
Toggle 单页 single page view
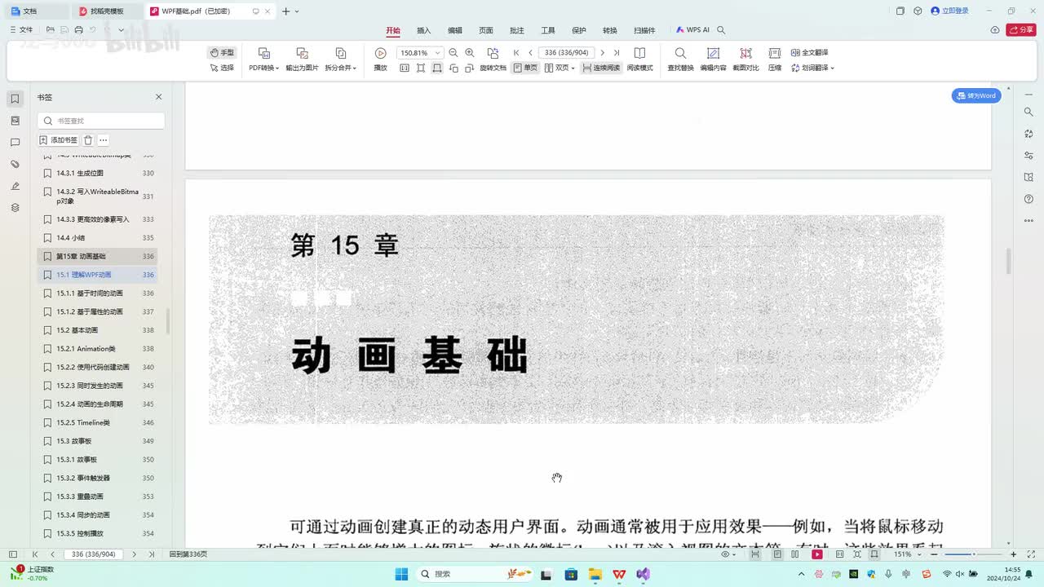point(525,68)
